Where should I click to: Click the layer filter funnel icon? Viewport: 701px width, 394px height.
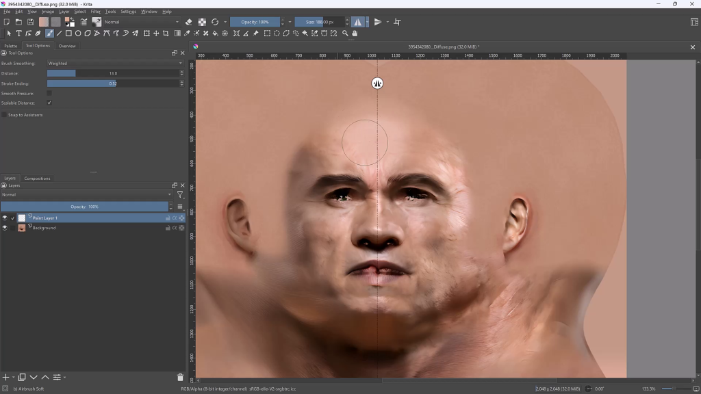point(179,195)
